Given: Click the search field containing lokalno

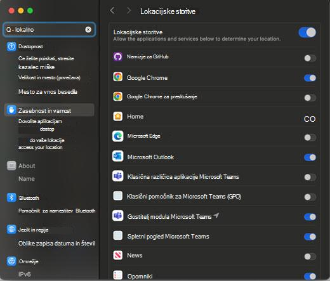Looking at the screenshot, I should click(x=49, y=30).
